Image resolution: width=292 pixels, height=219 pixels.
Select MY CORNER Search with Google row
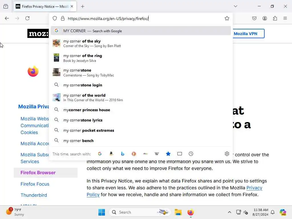coord(141,31)
